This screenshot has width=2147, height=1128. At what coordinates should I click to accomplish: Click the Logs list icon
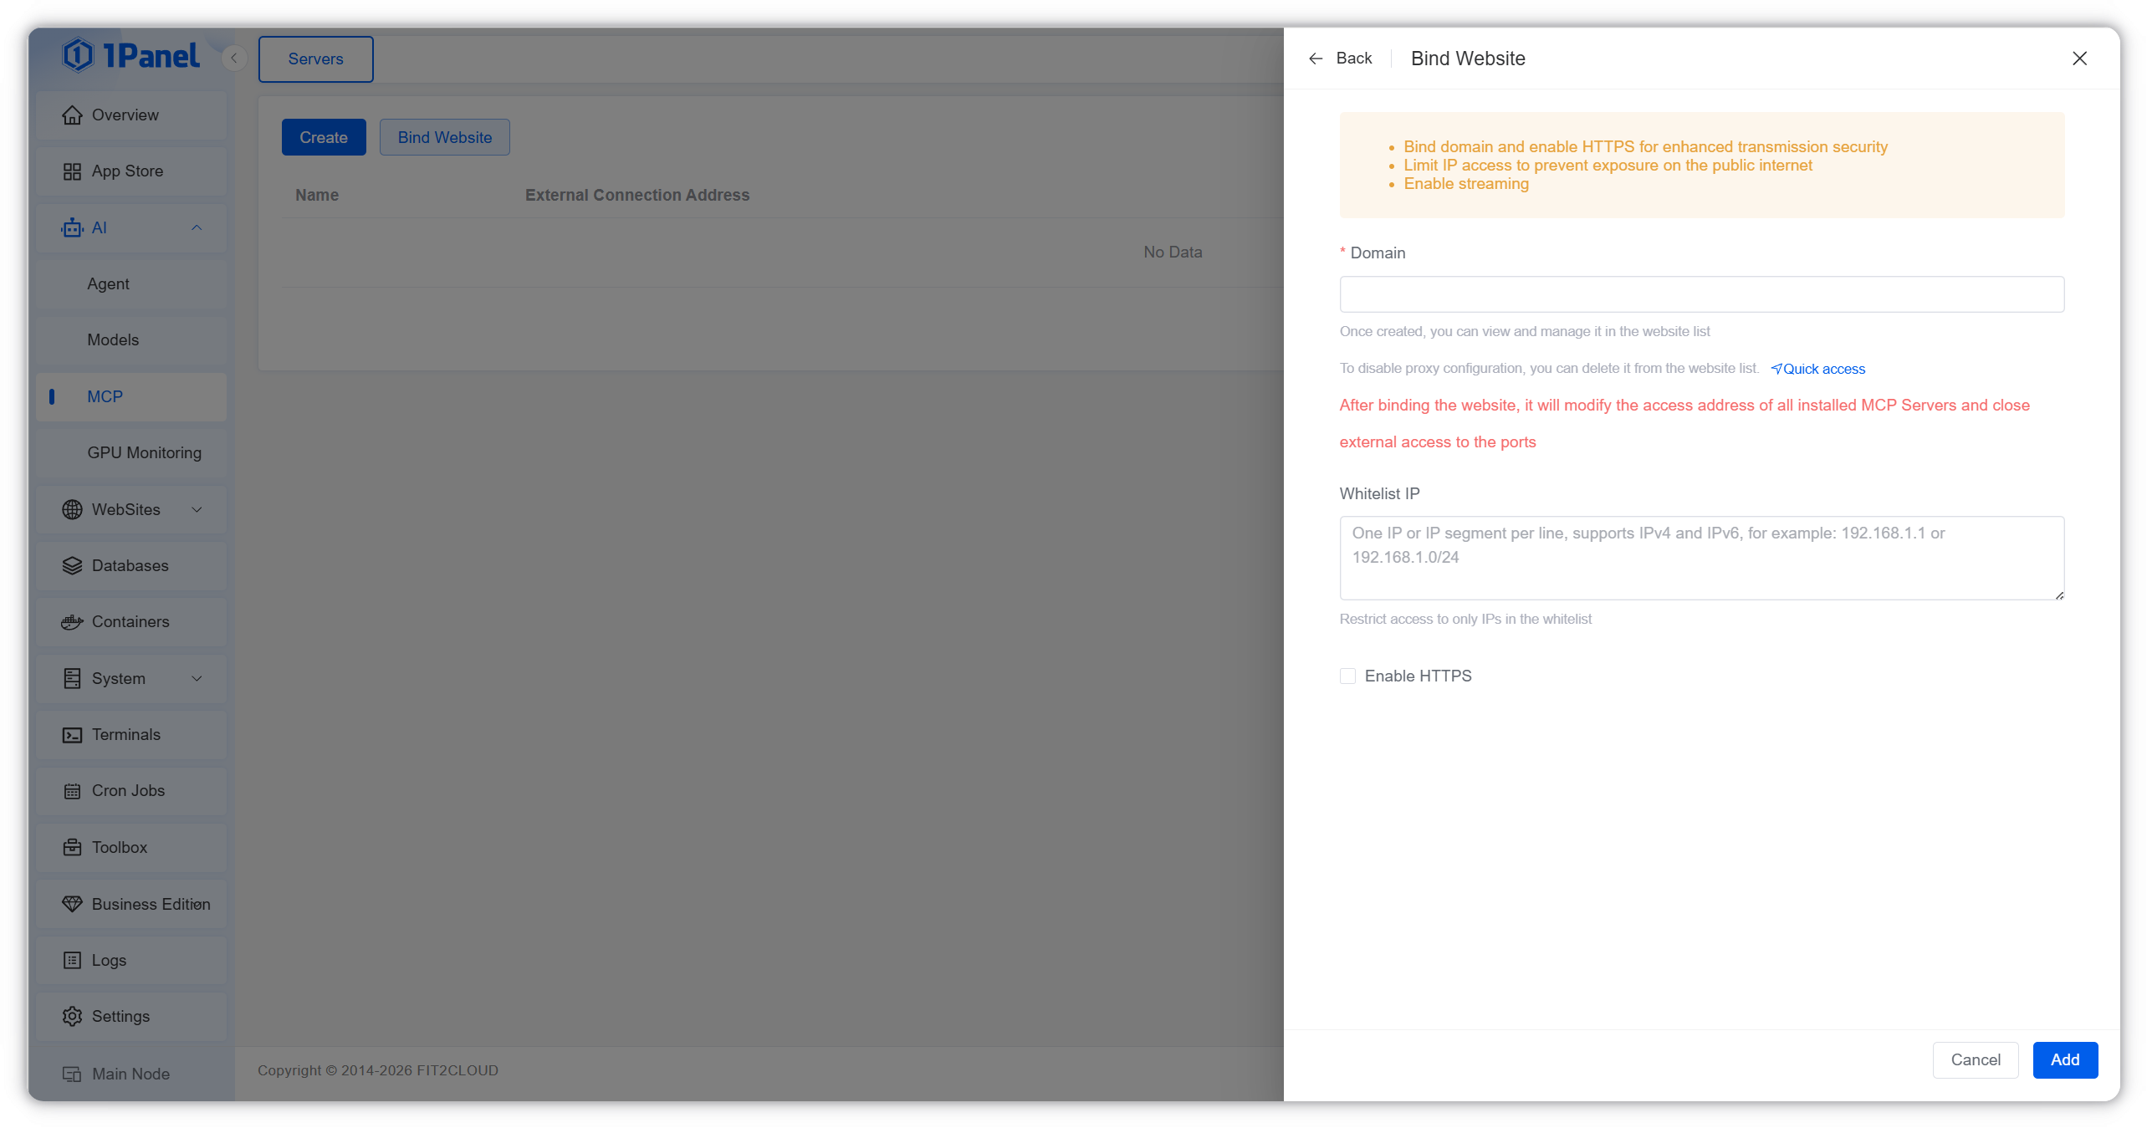(x=73, y=960)
